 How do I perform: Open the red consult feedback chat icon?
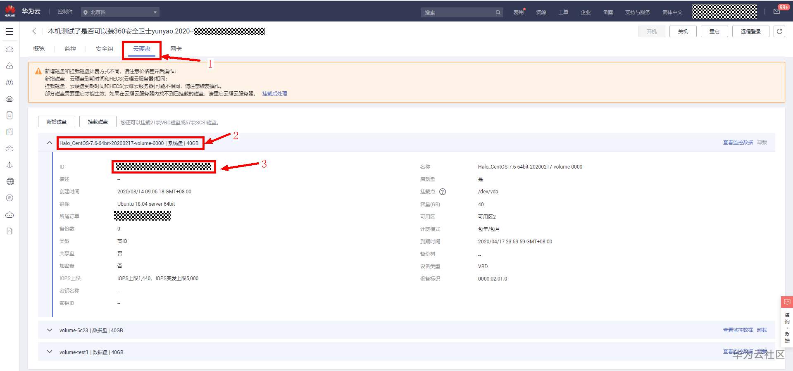787,302
